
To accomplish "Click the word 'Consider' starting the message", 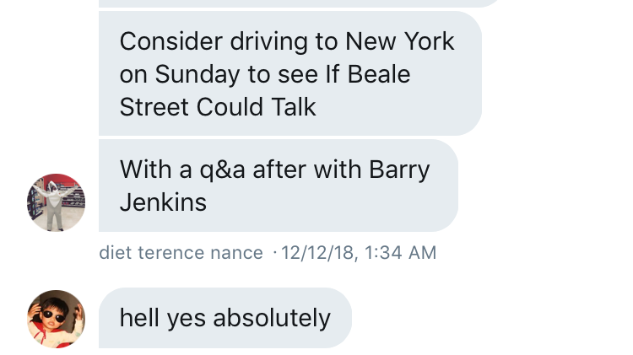I will pyautogui.click(x=170, y=41).
